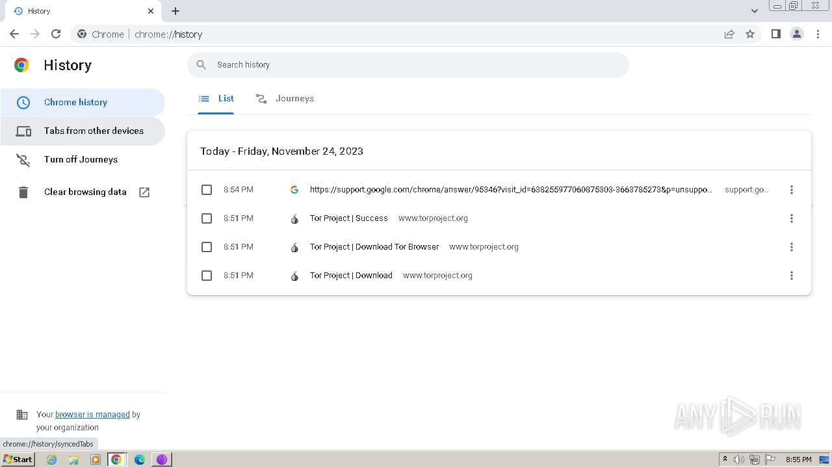Launch Internet Explorer from taskbar
The width and height of the screenshot is (832, 468).
pos(52,460)
